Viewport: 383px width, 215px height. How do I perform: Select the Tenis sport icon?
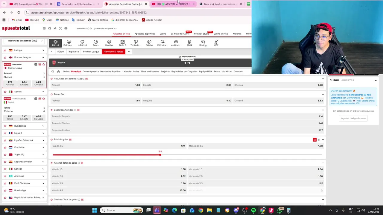coord(96,43)
